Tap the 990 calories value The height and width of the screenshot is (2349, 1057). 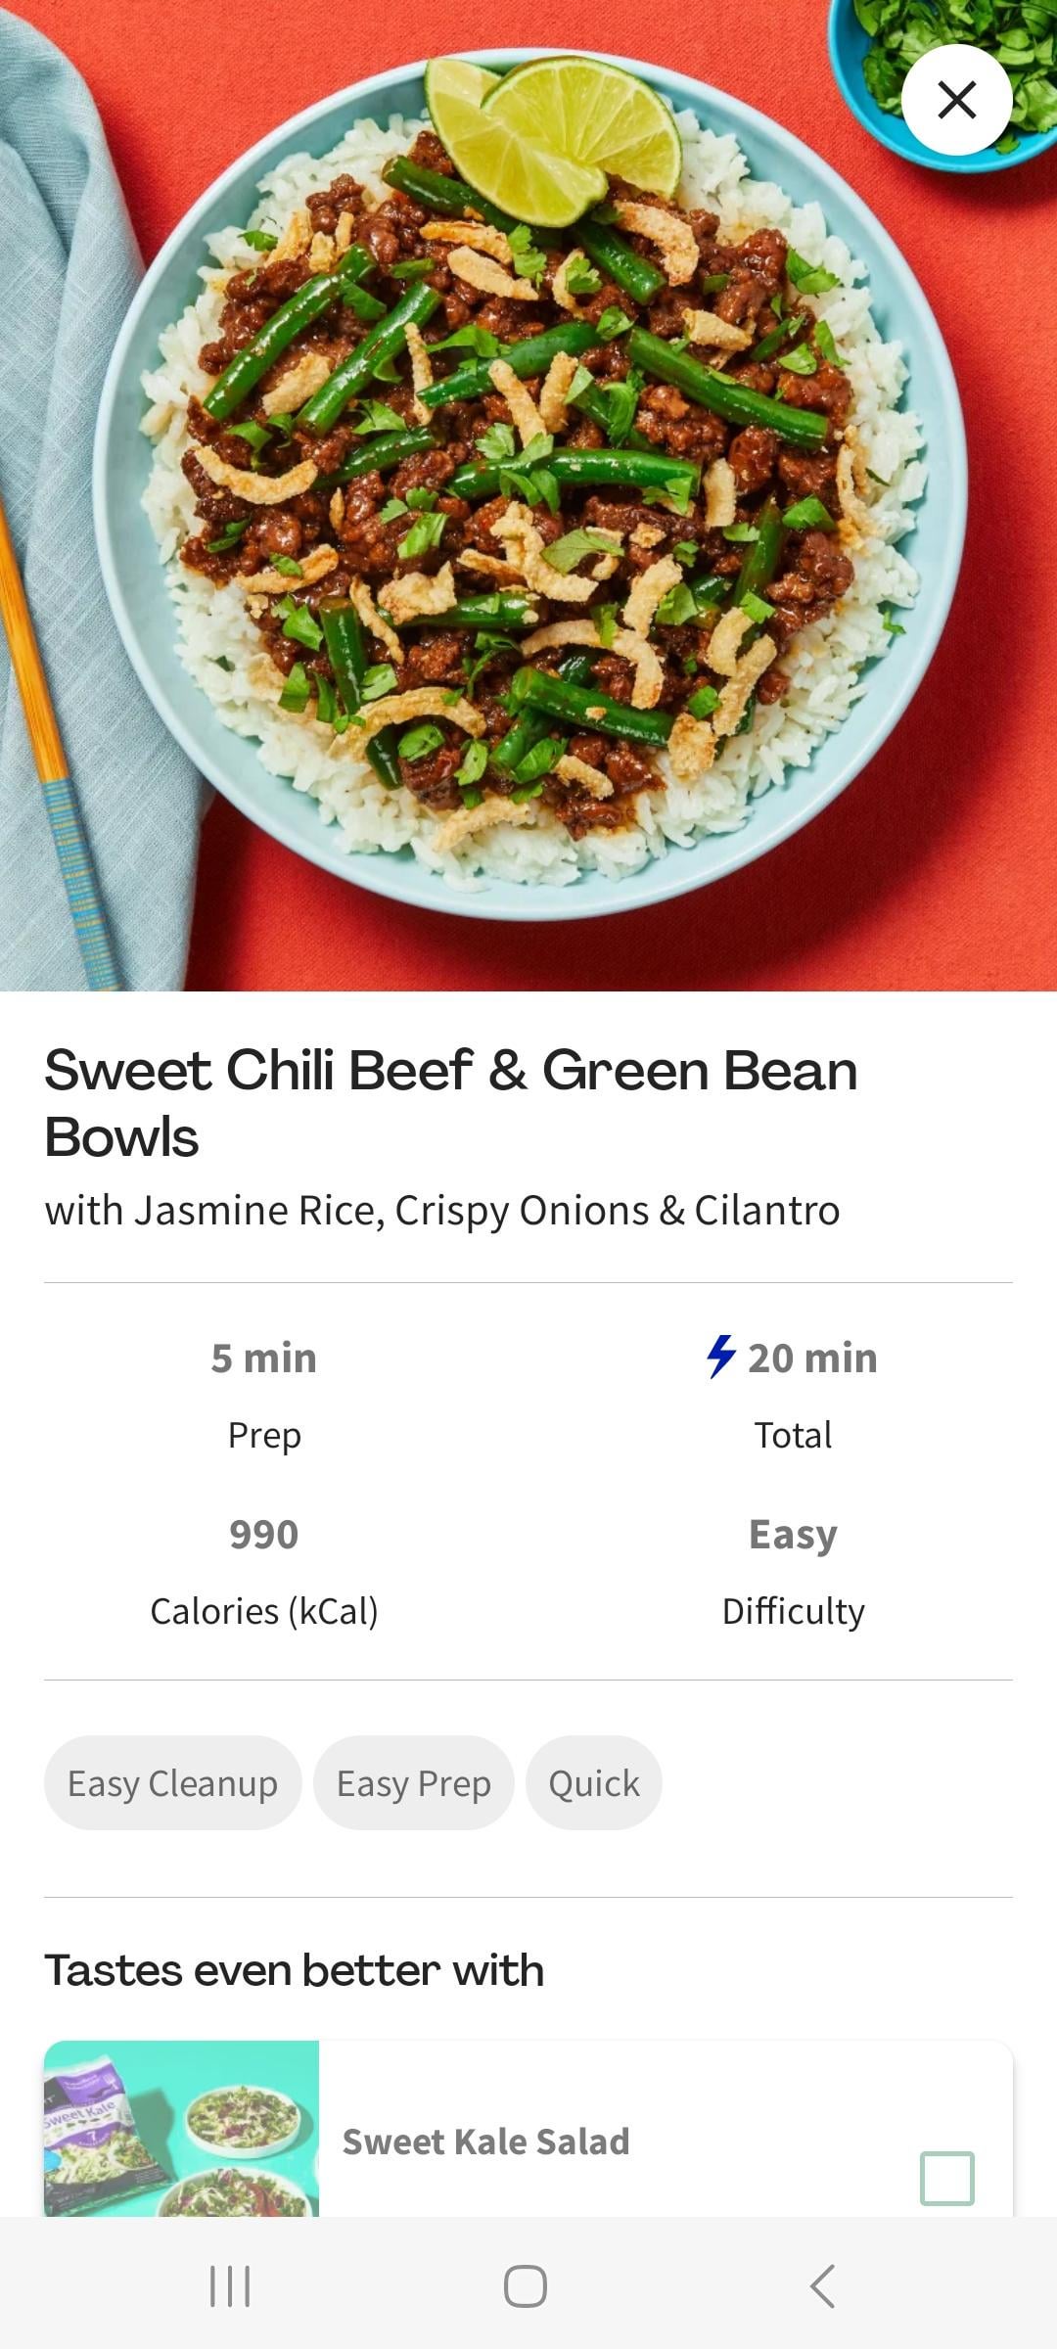(x=264, y=1535)
